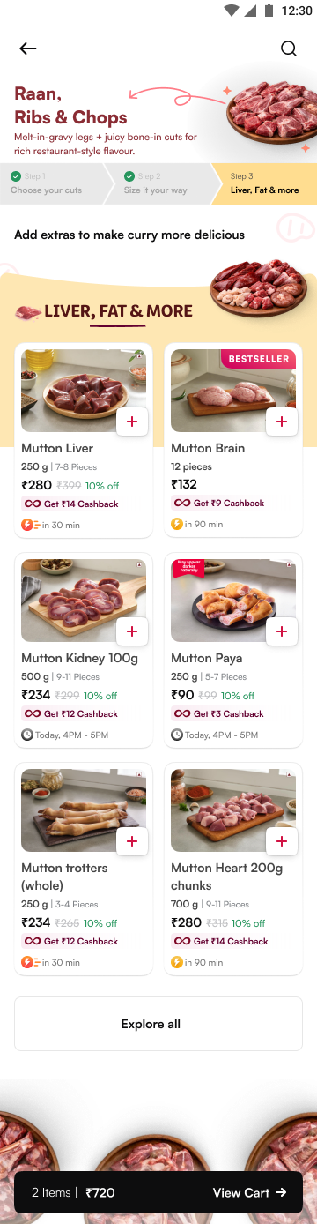Open Mutton Heart 200g chunks product image
This screenshot has width=317, height=1224.
pos(233,810)
